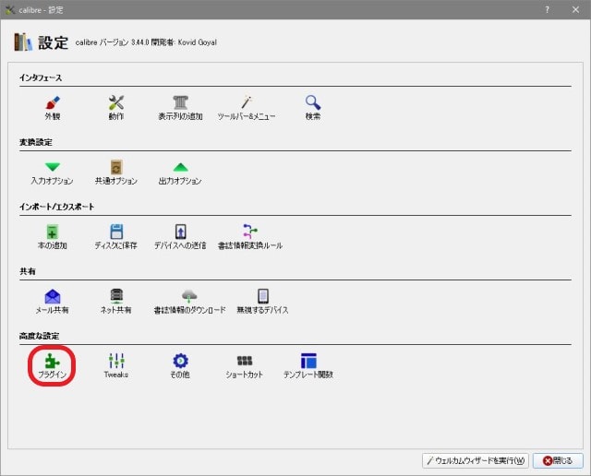Open the Tweaks settings
The width and height of the screenshot is (591, 476).
coord(116,366)
